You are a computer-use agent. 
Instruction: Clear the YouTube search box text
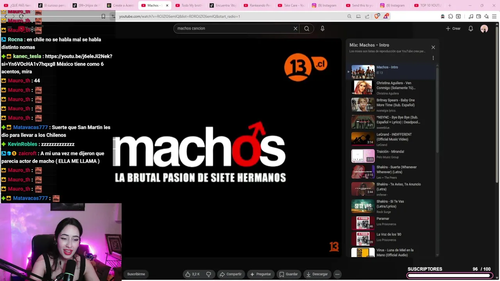(295, 28)
